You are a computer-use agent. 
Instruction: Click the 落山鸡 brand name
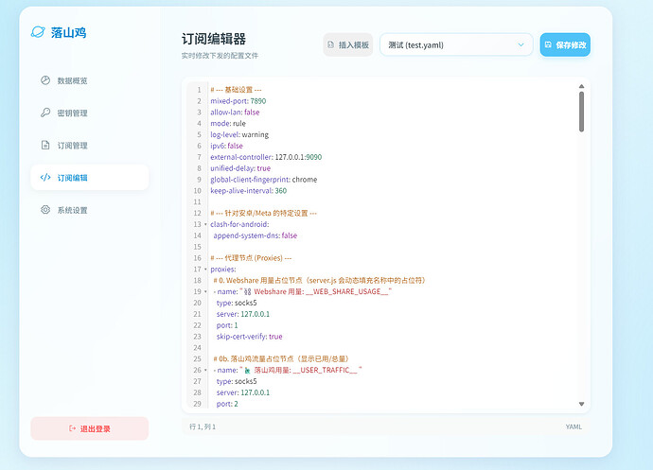tap(68, 32)
